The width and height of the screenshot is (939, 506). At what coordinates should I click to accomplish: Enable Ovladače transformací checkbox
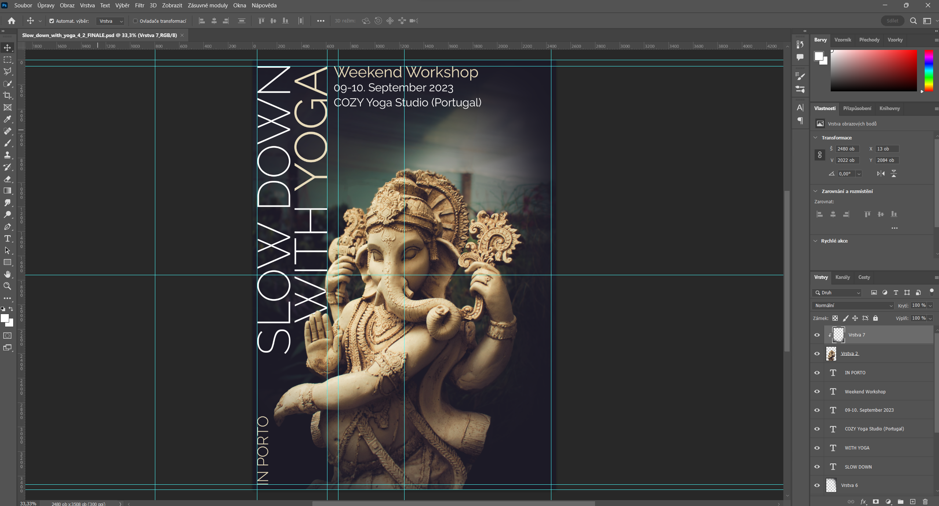click(135, 21)
